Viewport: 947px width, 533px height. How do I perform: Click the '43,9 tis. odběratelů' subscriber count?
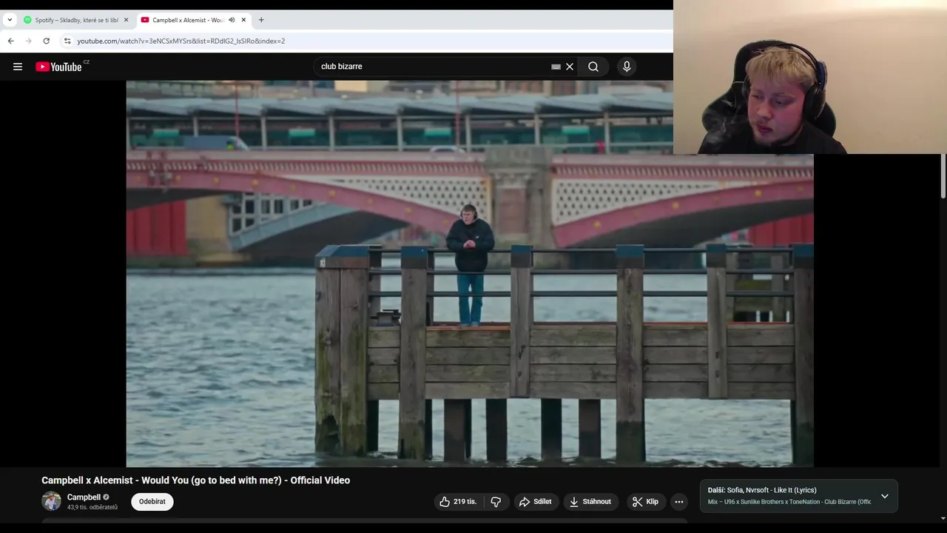92,507
